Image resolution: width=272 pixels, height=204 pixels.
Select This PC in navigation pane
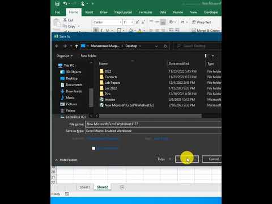click(x=66, y=66)
